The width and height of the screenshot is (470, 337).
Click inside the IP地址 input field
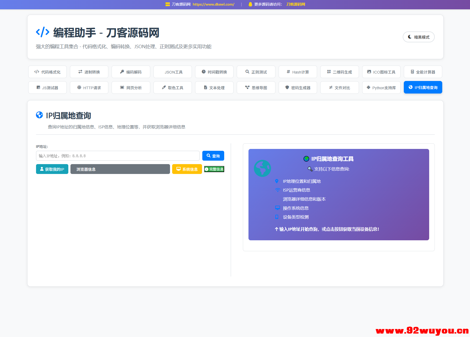(117, 156)
